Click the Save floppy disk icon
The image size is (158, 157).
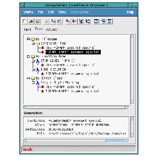pos(38,22)
